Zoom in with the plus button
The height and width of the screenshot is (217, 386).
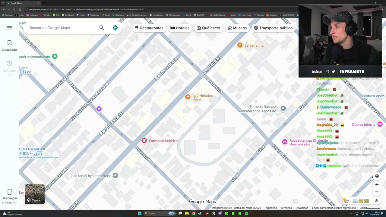click(x=377, y=184)
